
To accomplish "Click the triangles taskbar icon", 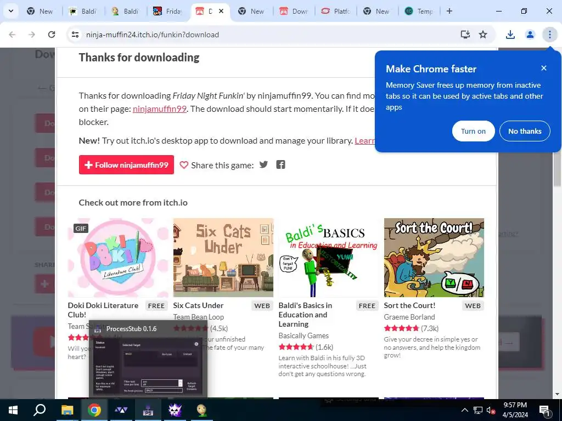I will pos(121,410).
